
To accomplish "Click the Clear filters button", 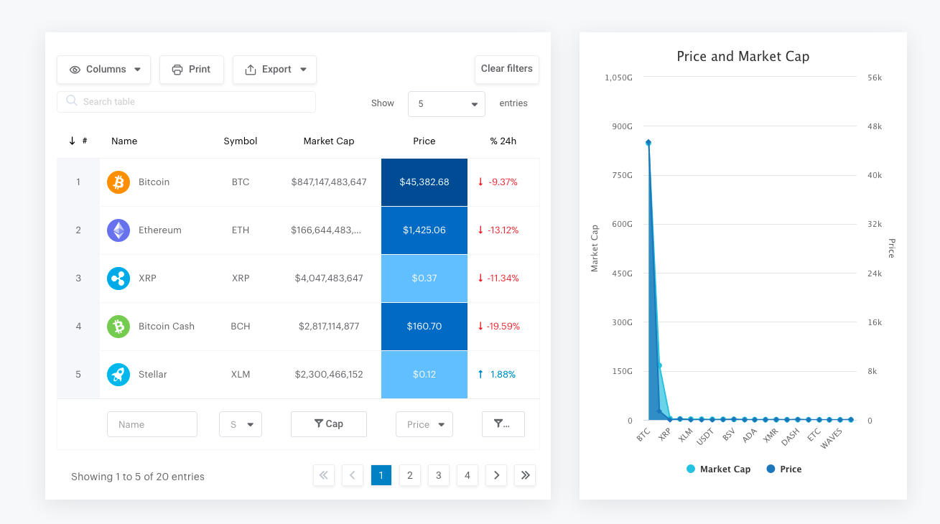I will (x=507, y=69).
